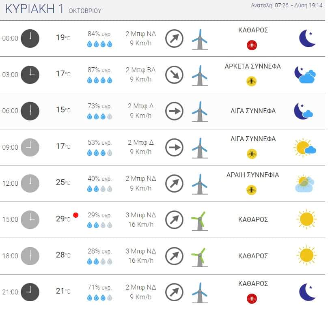Click the hazy sun cloud icon at 12:00
The image size is (330, 309).
coord(305,184)
